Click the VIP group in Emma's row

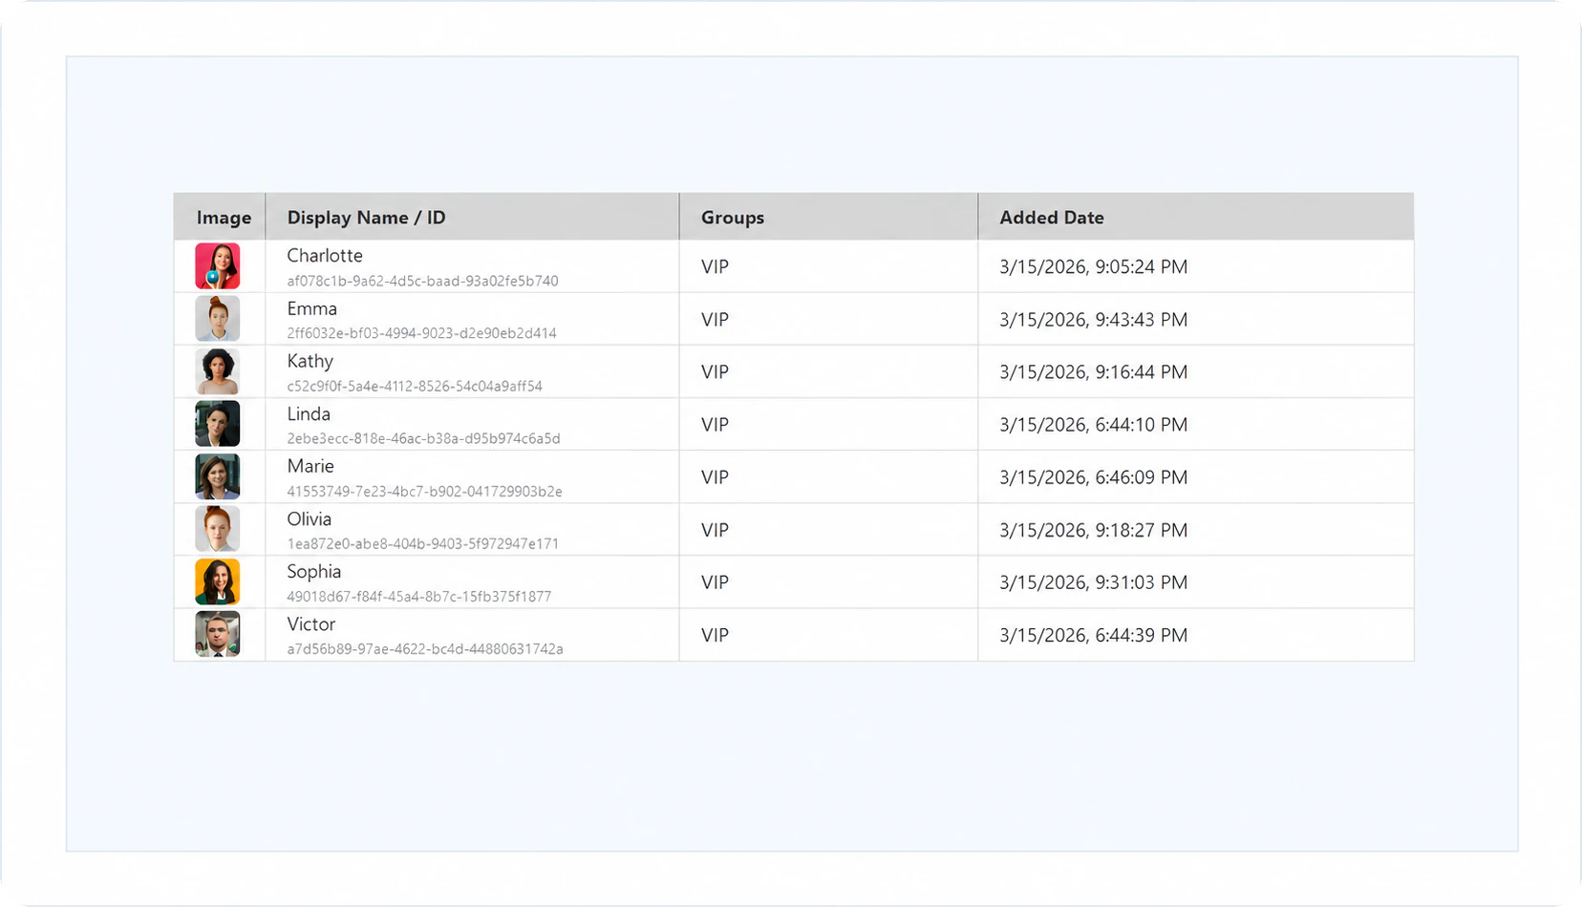[715, 319]
